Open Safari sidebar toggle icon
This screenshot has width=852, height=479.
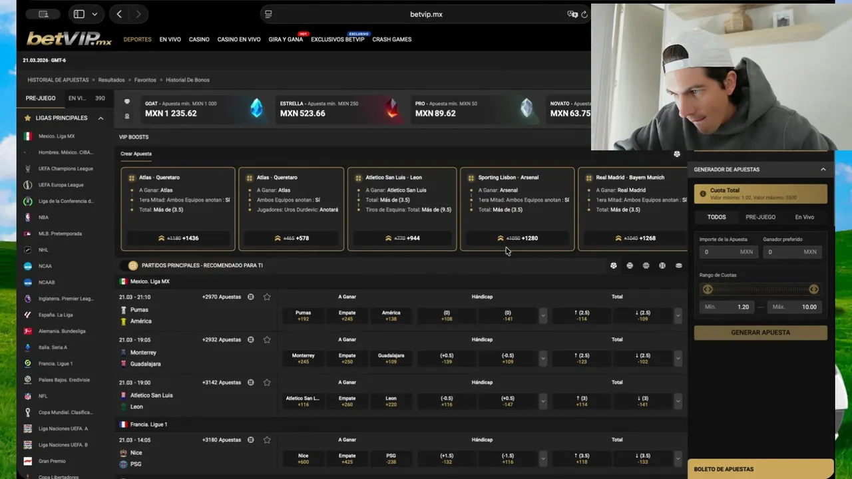[79, 14]
